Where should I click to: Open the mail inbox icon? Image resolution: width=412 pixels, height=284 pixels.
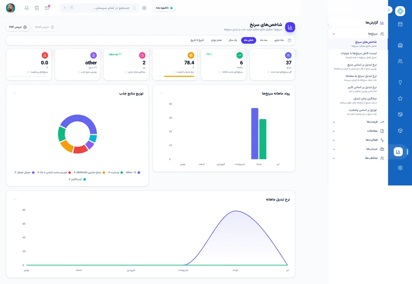(47, 8)
